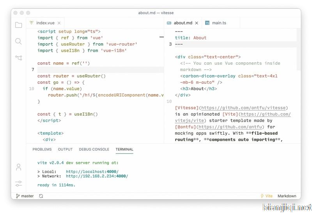Click 'const router = useRouter()' line
The image size is (312, 213).
click(71, 76)
